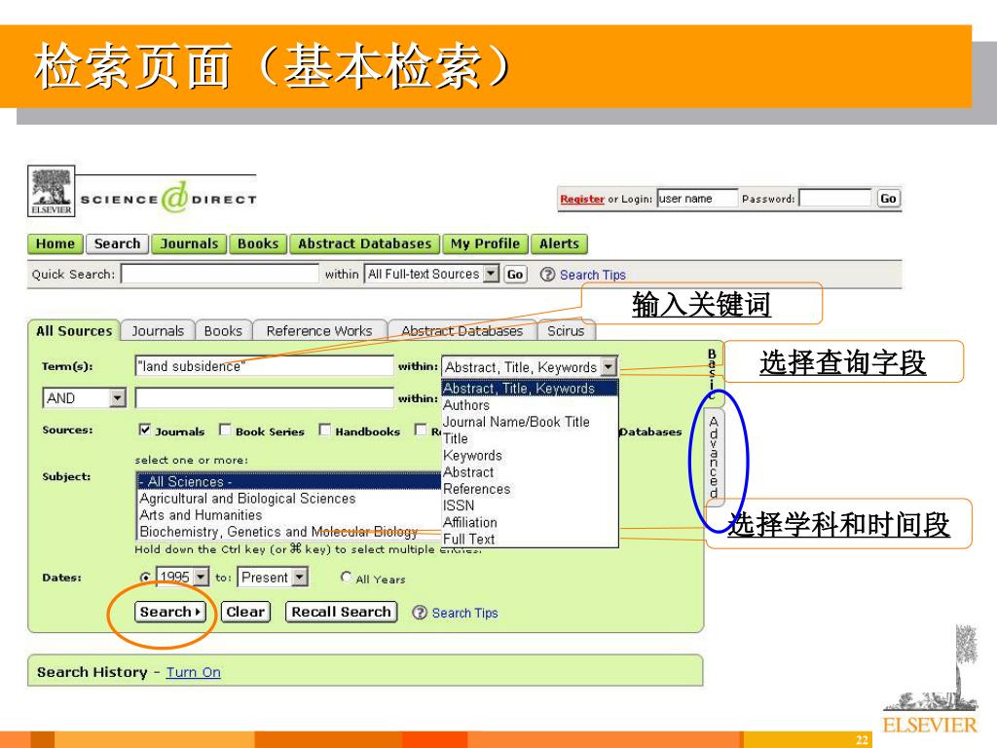Switch to the Advanced vertical tab
This screenshot has width=997, height=748.
714,457
